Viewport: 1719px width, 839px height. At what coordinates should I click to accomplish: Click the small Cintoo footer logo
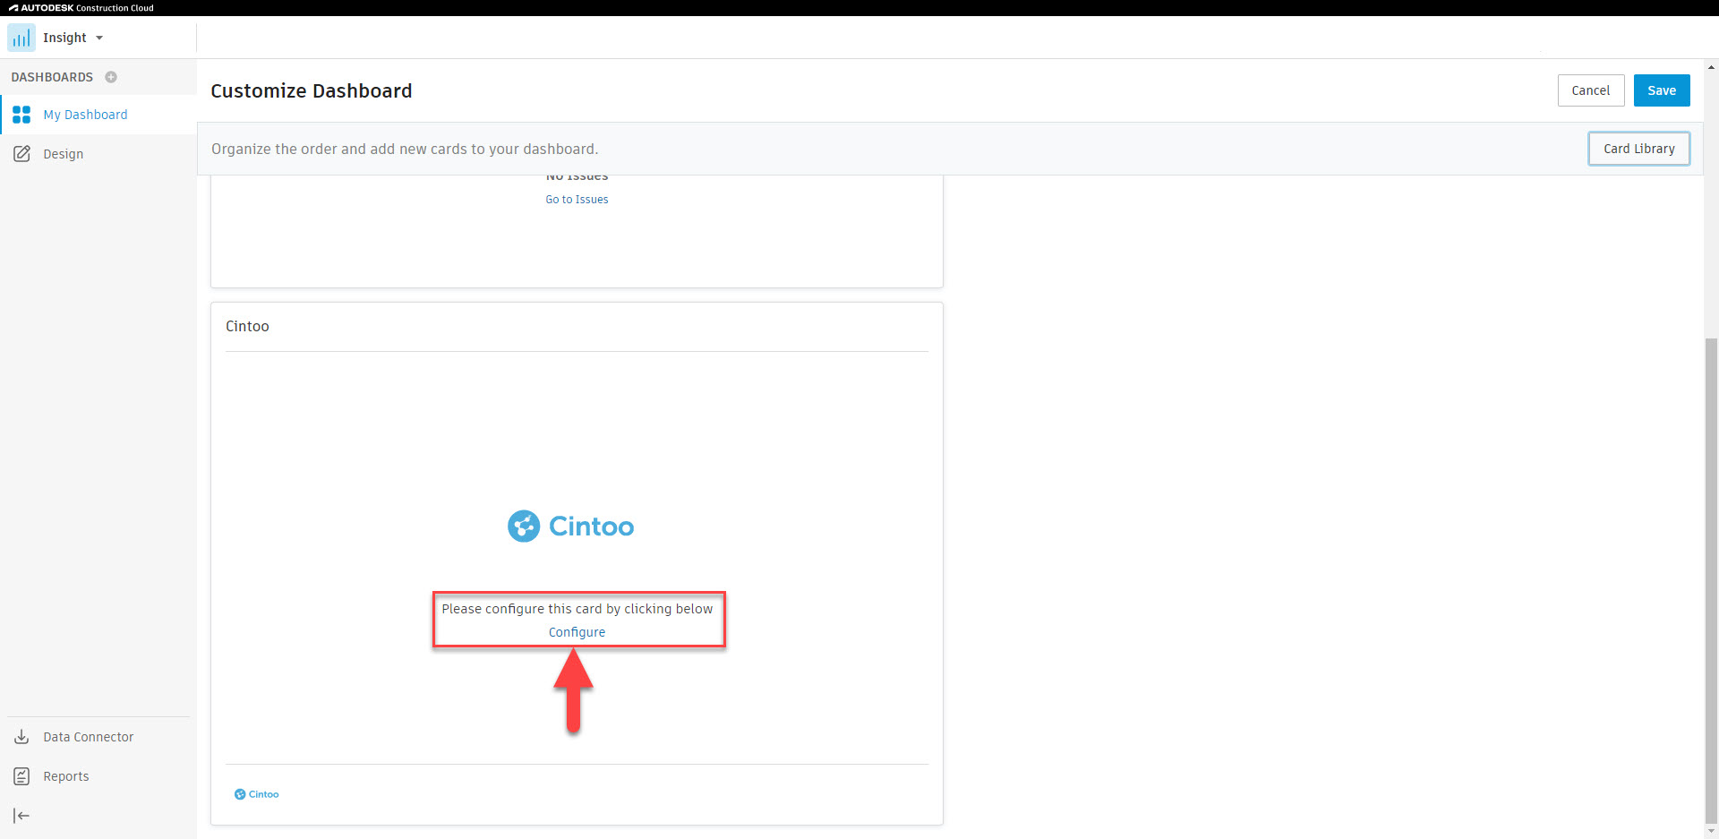tap(257, 794)
